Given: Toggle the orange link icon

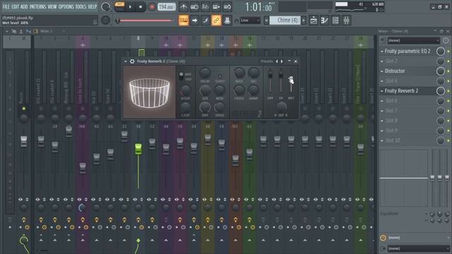Looking at the screenshot, I should (x=216, y=20).
